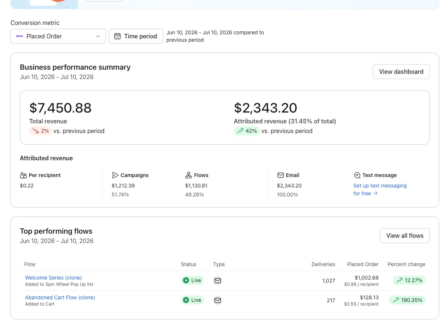The height and width of the screenshot is (325, 447).
Task: Click the Campaigns revenue value $1,212.39
Action: click(x=123, y=186)
